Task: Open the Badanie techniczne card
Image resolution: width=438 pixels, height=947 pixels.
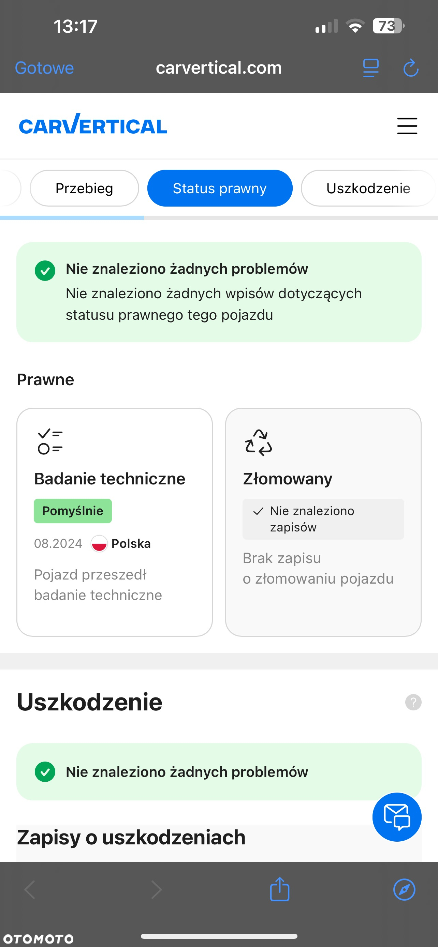Action: (x=114, y=522)
